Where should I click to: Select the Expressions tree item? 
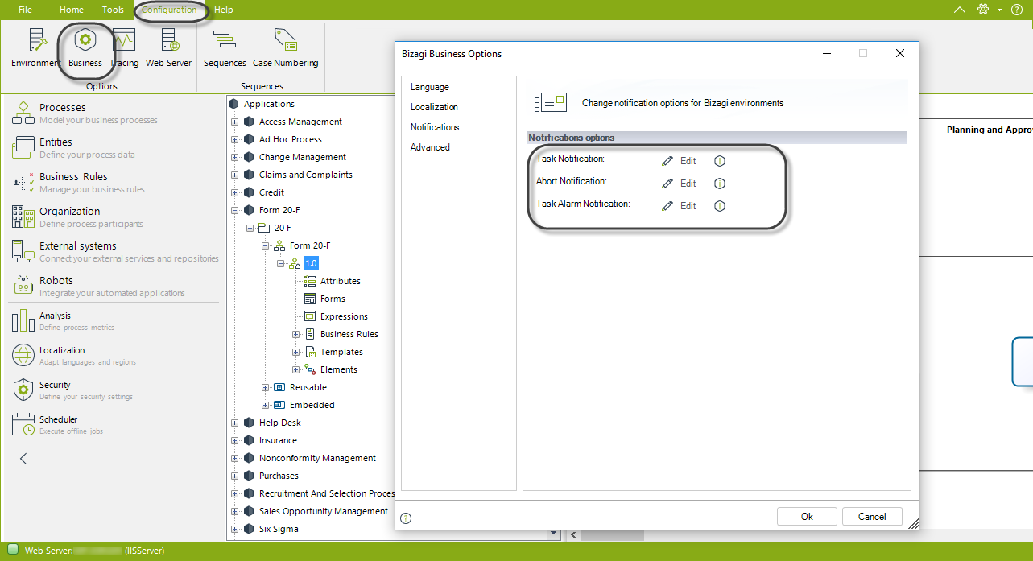point(344,317)
